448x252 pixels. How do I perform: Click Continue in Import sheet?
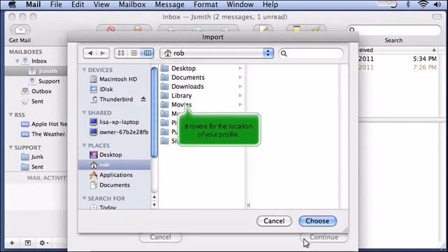[324, 237]
